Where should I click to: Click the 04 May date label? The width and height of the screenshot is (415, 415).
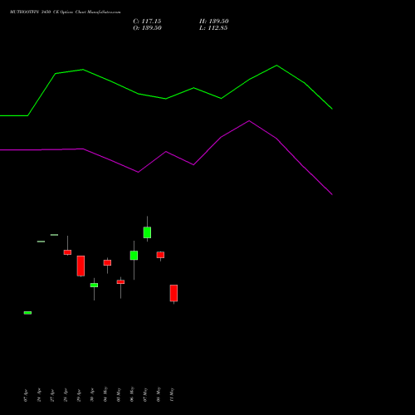[x=105, y=394]
